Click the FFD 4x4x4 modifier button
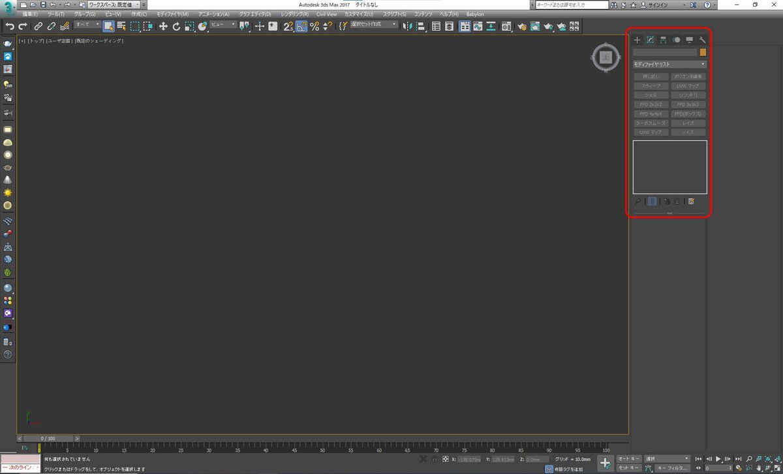The image size is (783, 474). [x=651, y=113]
